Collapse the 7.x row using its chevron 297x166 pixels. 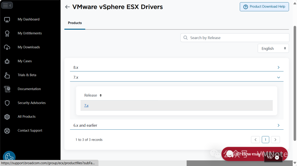tap(278, 77)
